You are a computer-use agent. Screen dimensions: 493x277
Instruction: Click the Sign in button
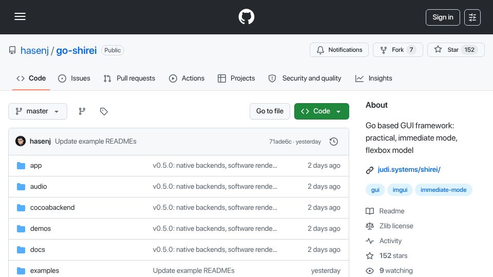tap(443, 17)
